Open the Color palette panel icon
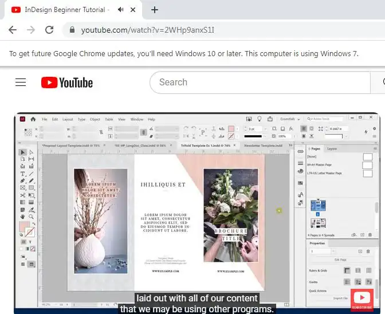Screen dimensions: 385x314 pos(300,171)
